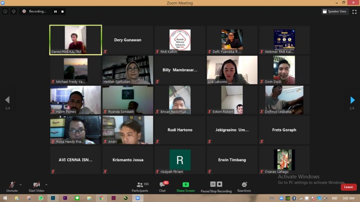
Task: Select Erwin Timbang tile
Action: [x=232, y=160]
